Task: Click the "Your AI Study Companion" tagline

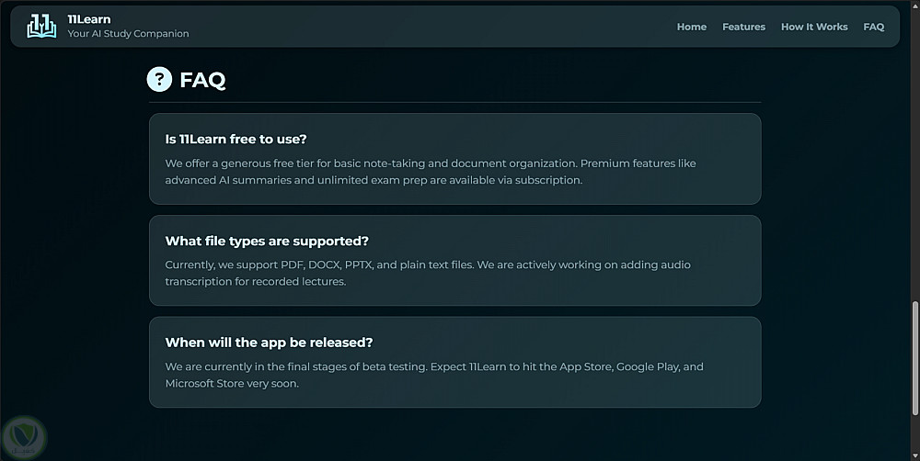Action: pyautogui.click(x=128, y=34)
